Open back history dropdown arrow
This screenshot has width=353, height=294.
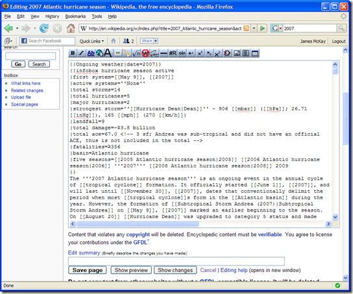pyautogui.click(x=17, y=29)
